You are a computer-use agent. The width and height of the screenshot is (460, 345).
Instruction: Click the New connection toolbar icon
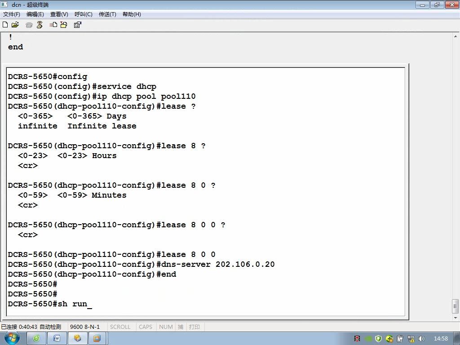(x=5, y=25)
